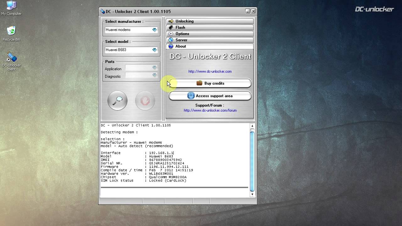Click the magnifier detect modem button

[117, 100]
